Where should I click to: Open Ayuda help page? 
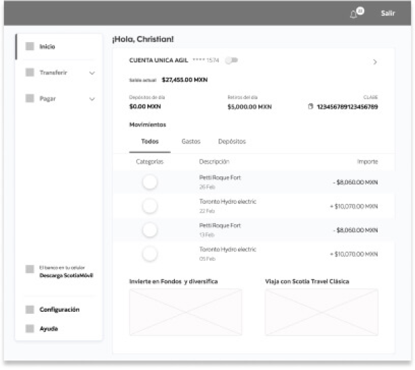click(49, 329)
